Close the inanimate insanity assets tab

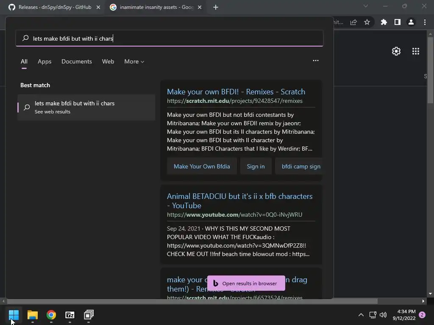pyautogui.click(x=200, y=7)
